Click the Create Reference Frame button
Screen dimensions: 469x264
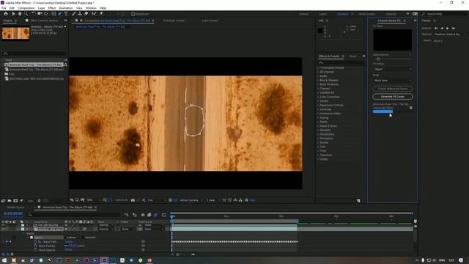pos(393,89)
